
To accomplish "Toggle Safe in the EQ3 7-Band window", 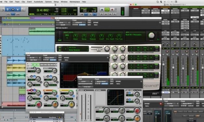I will 60,60.
